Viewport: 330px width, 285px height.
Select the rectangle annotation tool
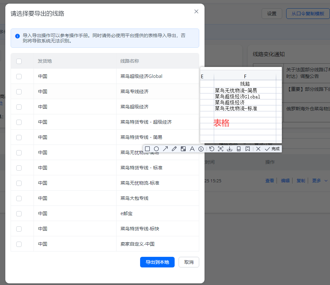point(147,149)
